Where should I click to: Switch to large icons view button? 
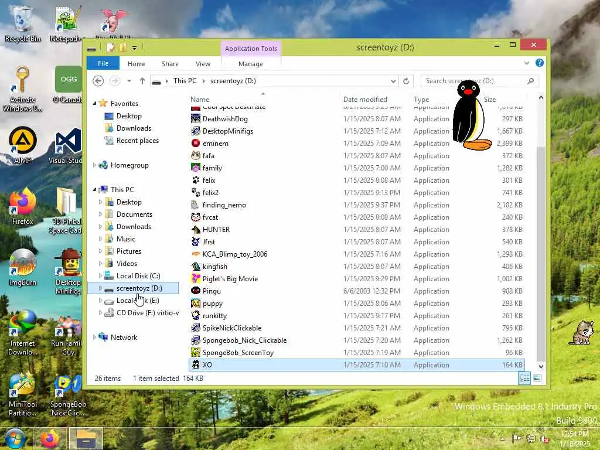coord(537,378)
